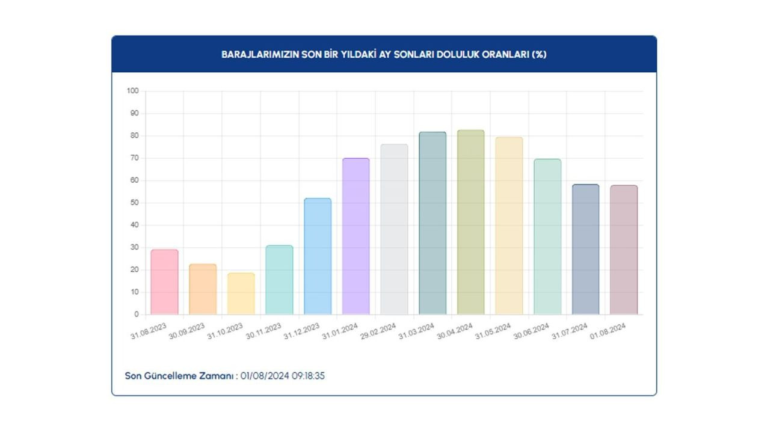
Task: Click the blue bar for 31.12.2023
Action: coord(318,256)
